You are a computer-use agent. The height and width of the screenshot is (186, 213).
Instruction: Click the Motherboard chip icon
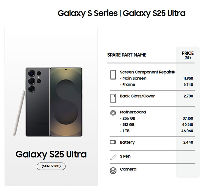point(113,113)
